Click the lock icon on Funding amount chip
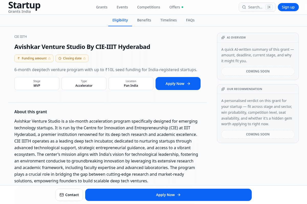 [49, 58]
